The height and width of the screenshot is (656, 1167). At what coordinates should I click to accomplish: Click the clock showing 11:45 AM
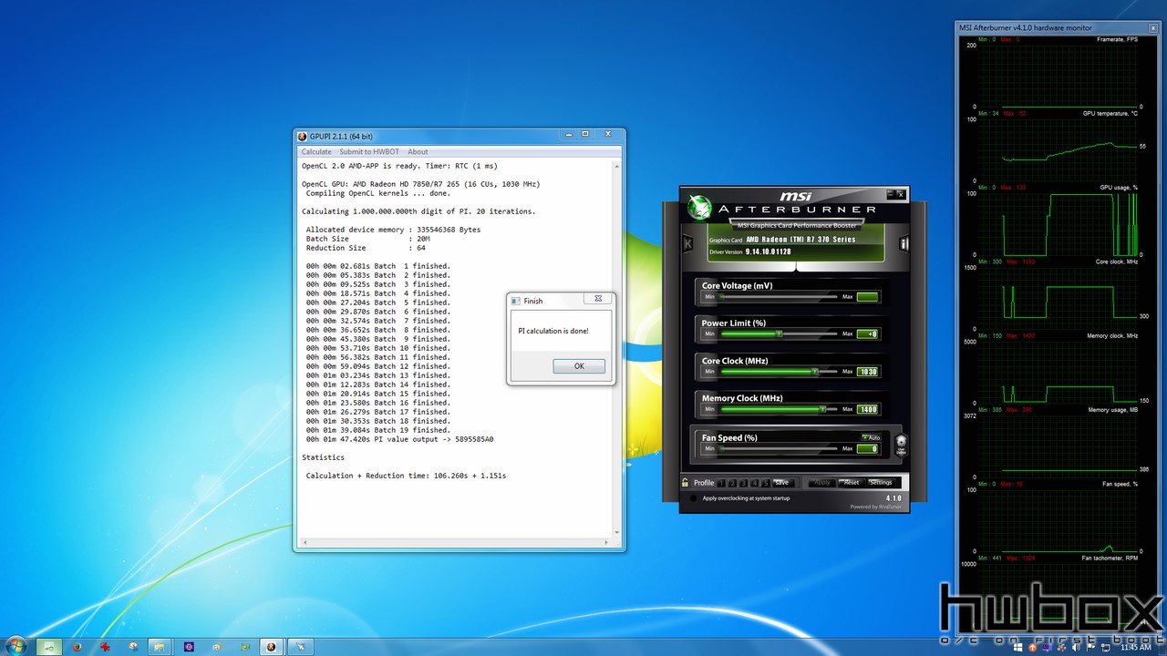[x=1136, y=647]
